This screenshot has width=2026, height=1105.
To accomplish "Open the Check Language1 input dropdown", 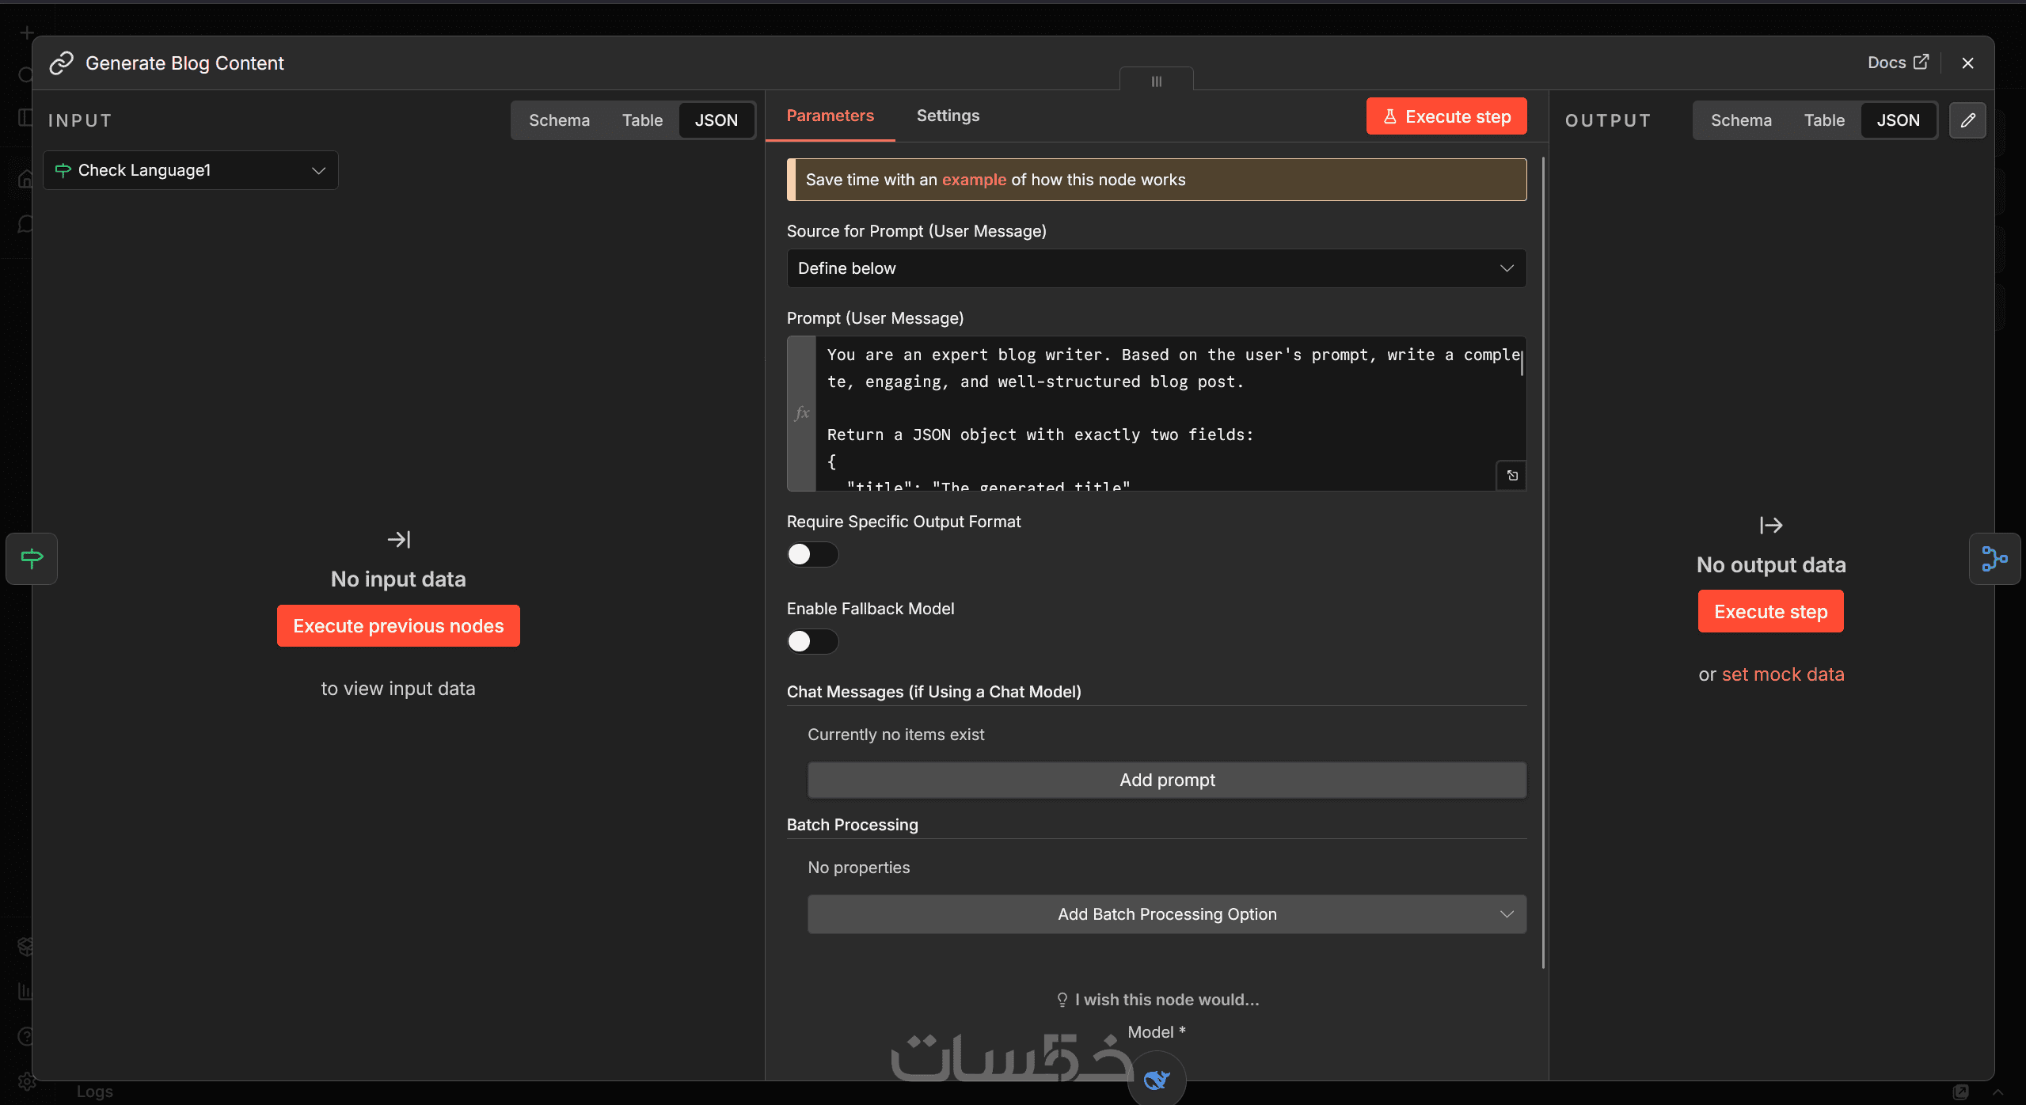I will 190,170.
